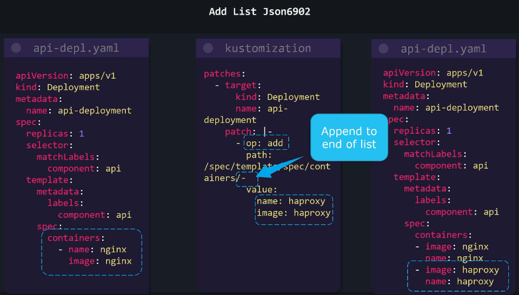Click 'name: nginx' in right panel

(x=454, y=258)
